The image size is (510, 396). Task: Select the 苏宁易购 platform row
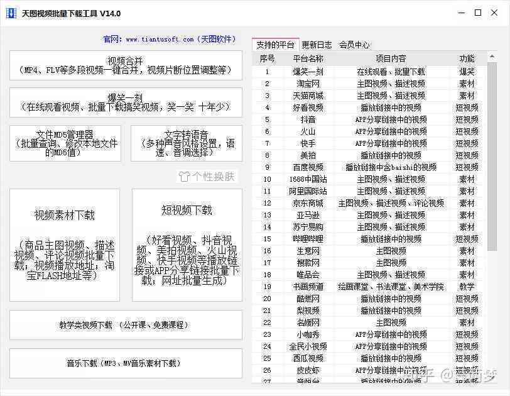(369, 227)
